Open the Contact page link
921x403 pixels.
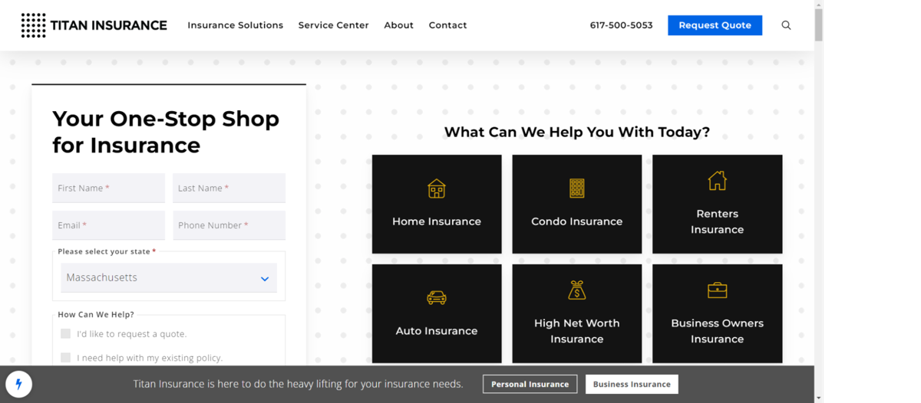coord(447,25)
